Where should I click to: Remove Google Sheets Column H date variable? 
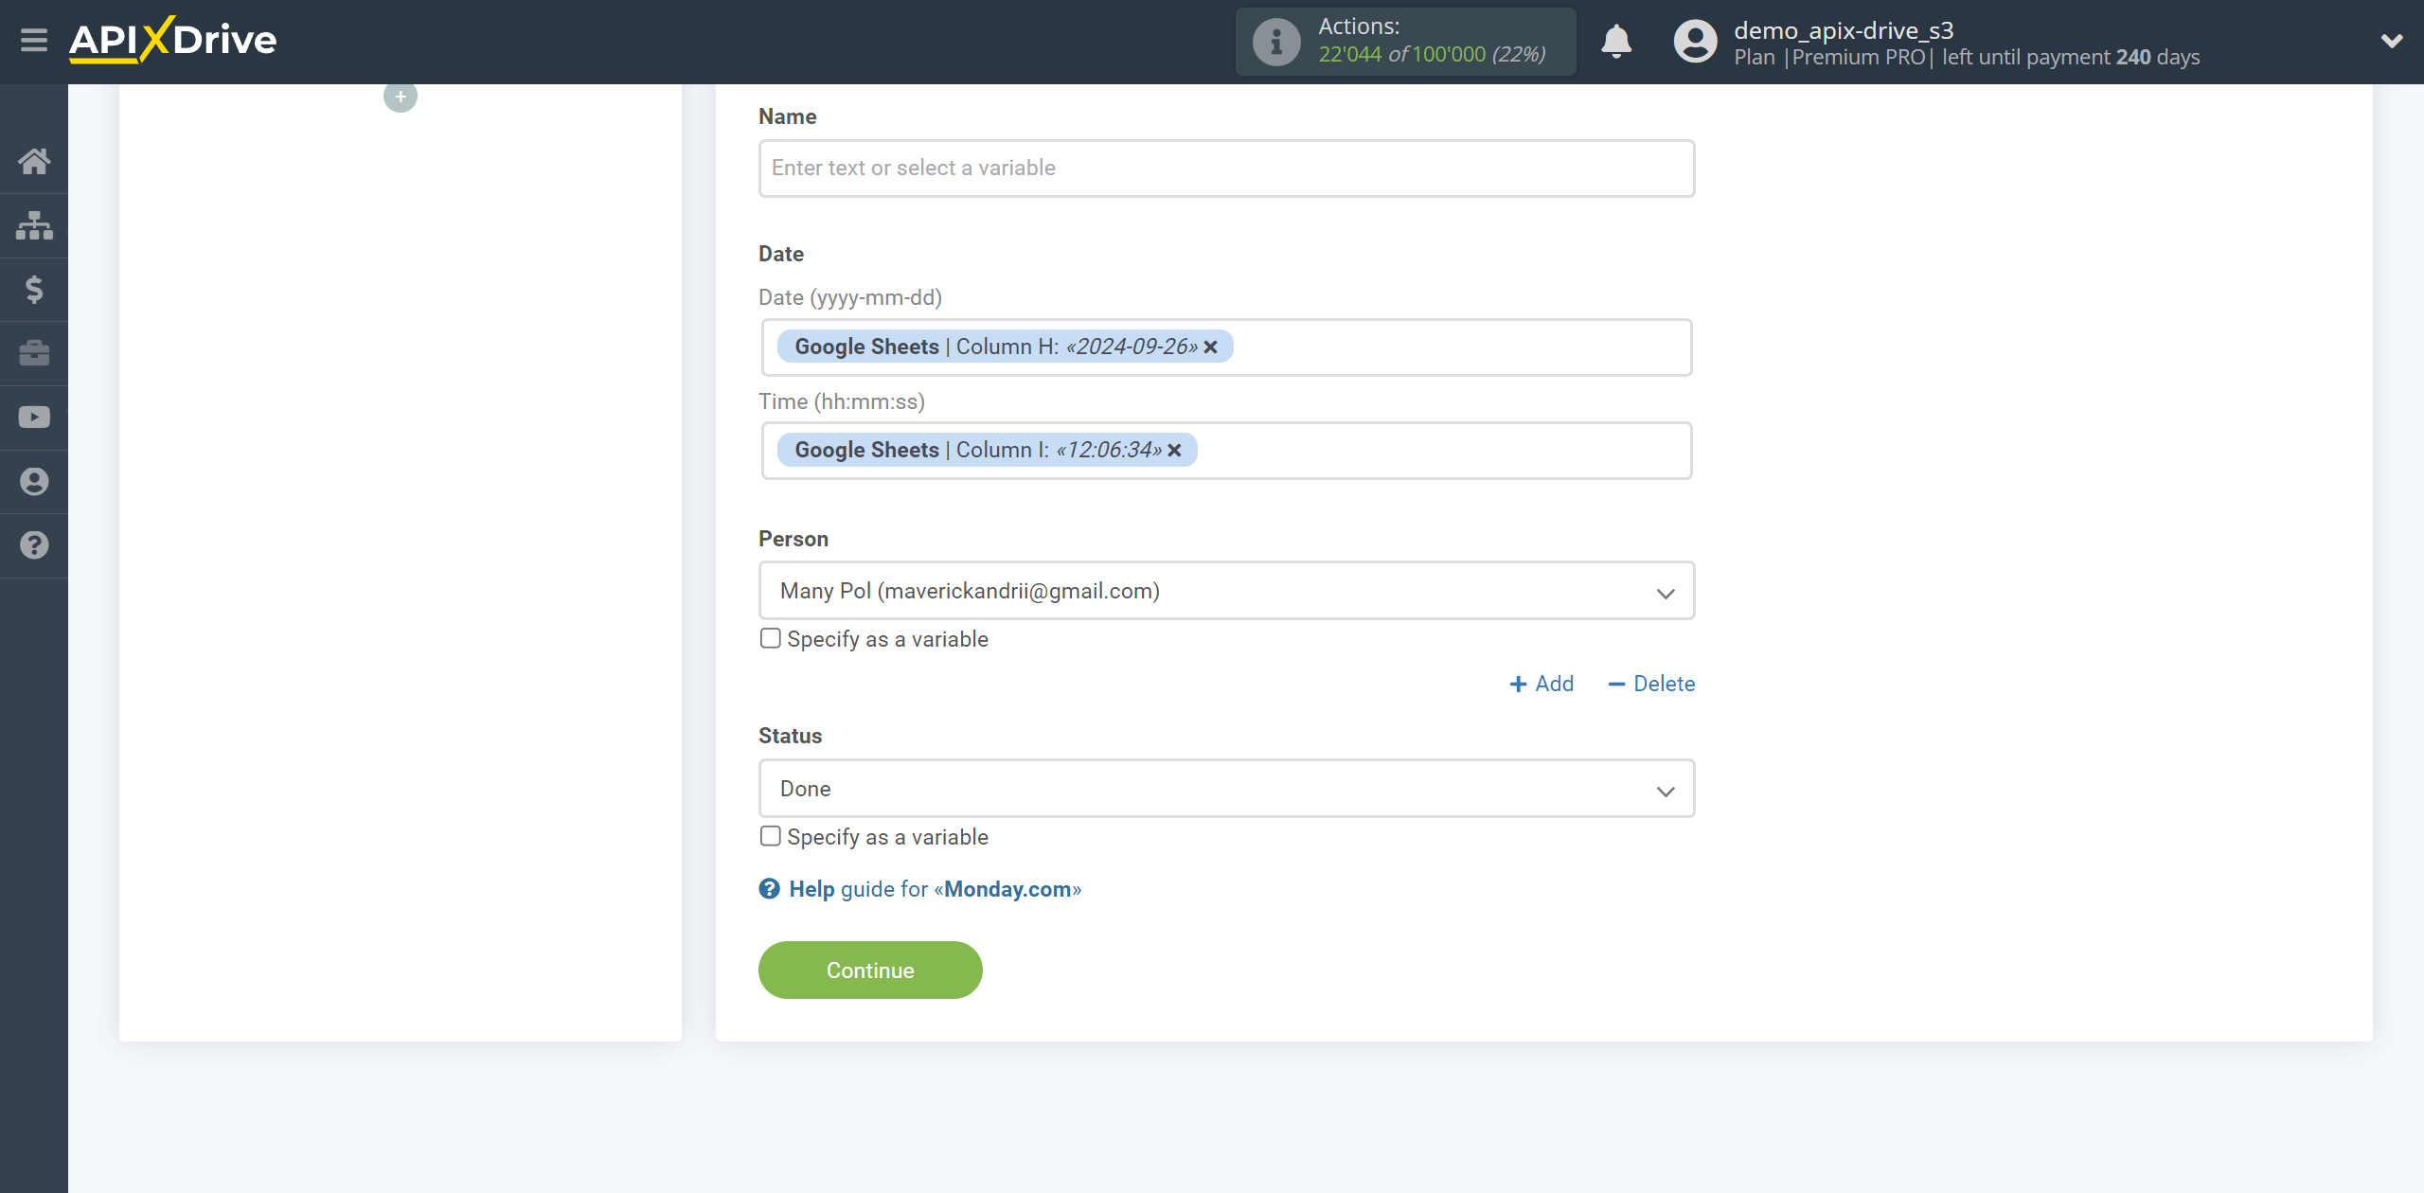[x=1210, y=347]
